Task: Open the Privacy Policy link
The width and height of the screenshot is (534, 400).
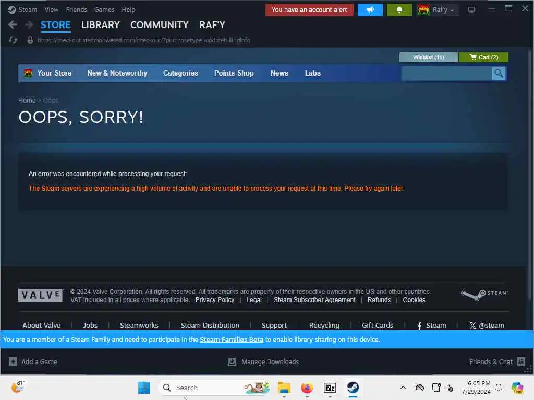Action: [214, 300]
